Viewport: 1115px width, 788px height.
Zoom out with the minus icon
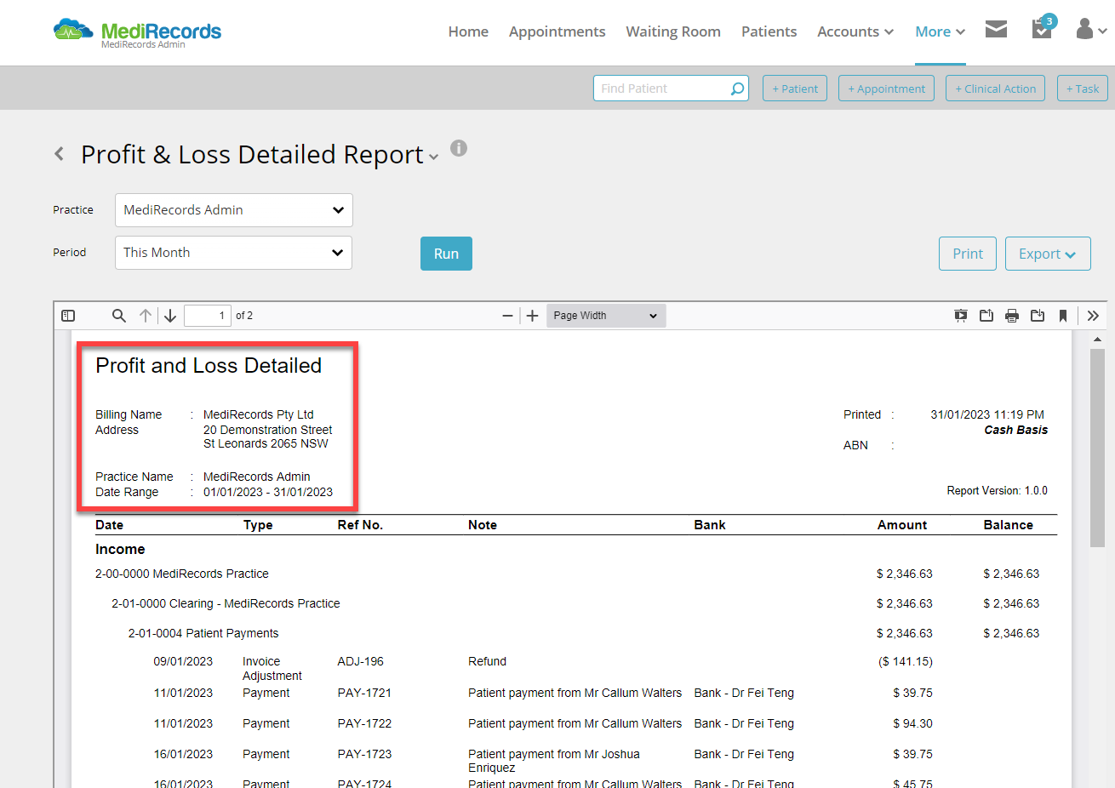(x=508, y=316)
